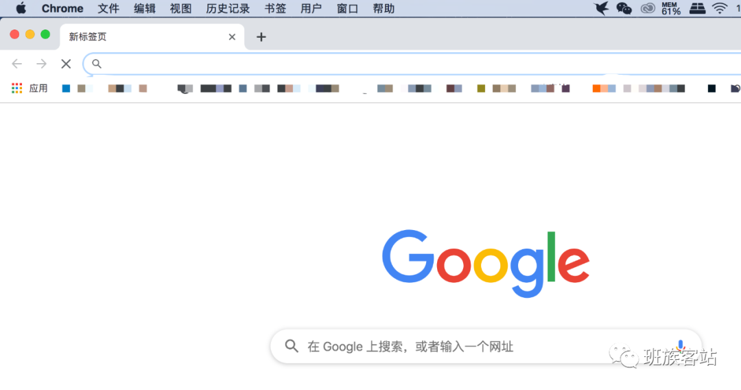The height and width of the screenshot is (390, 741).
Task: Click the Creative Cloud menu bar icon
Action: [648, 8]
